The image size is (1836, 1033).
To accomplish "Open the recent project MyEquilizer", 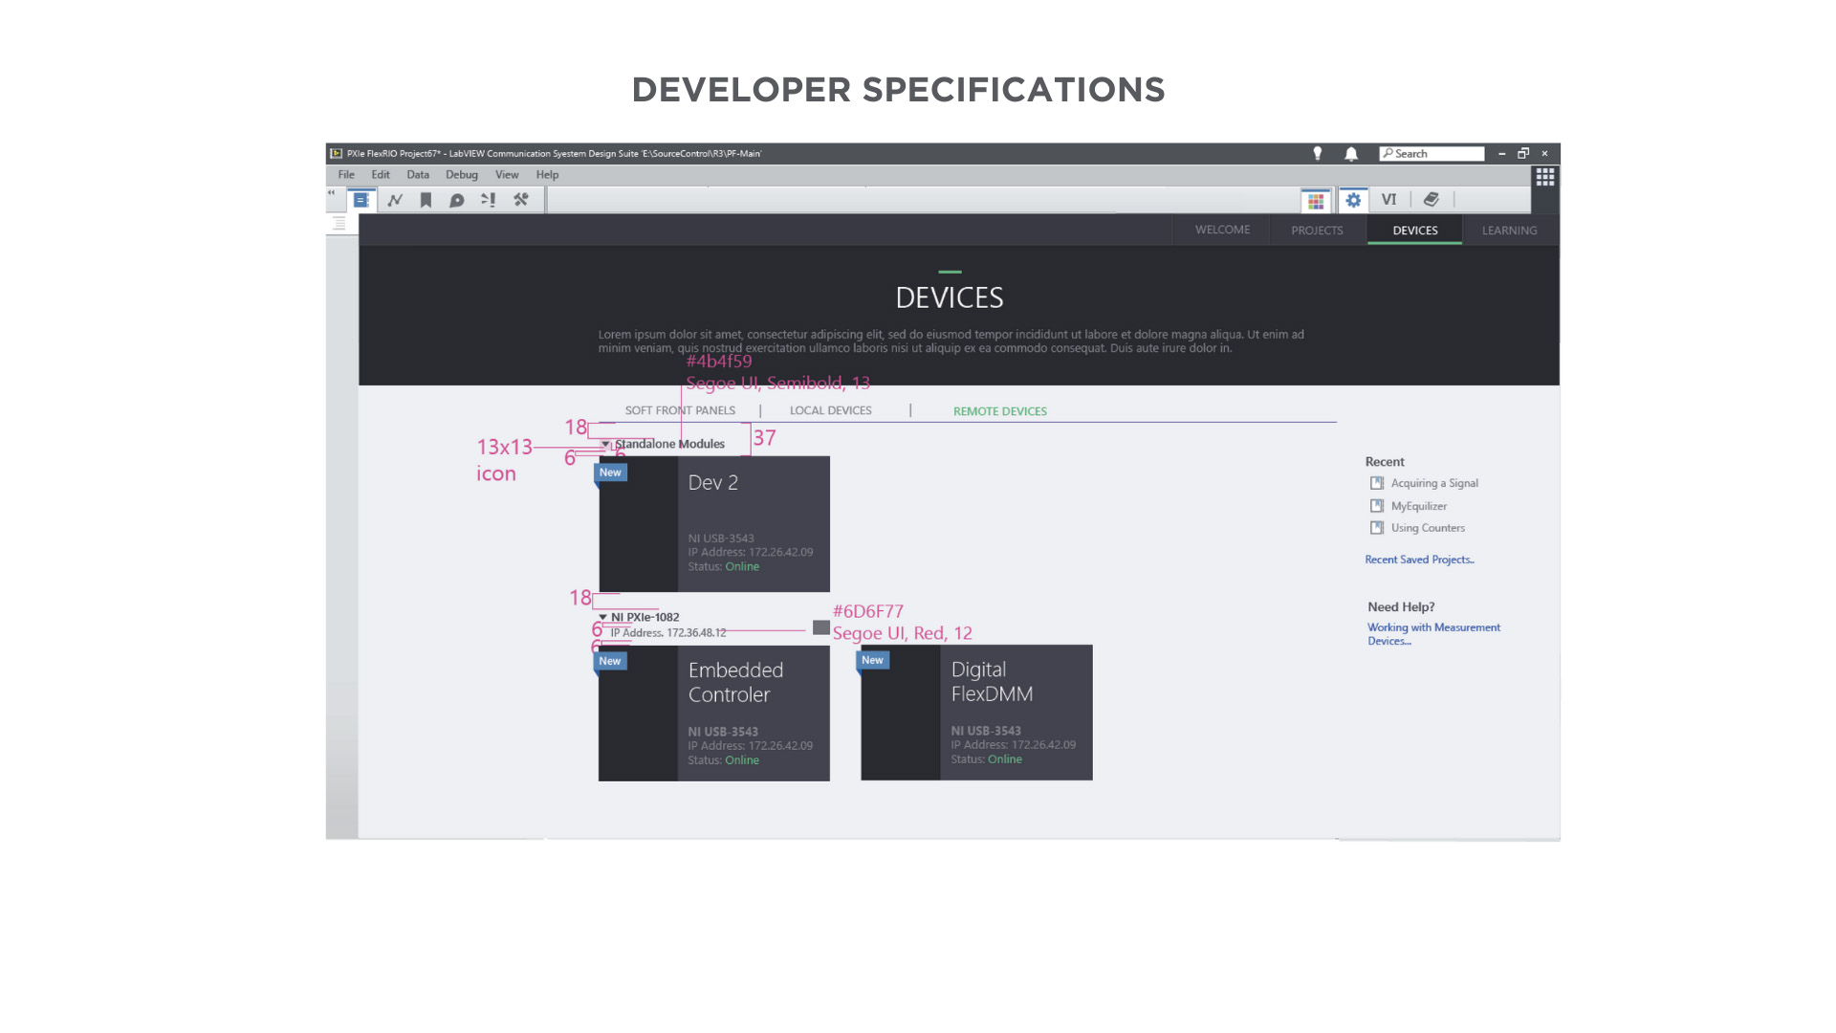I will pyautogui.click(x=1419, y=506).
